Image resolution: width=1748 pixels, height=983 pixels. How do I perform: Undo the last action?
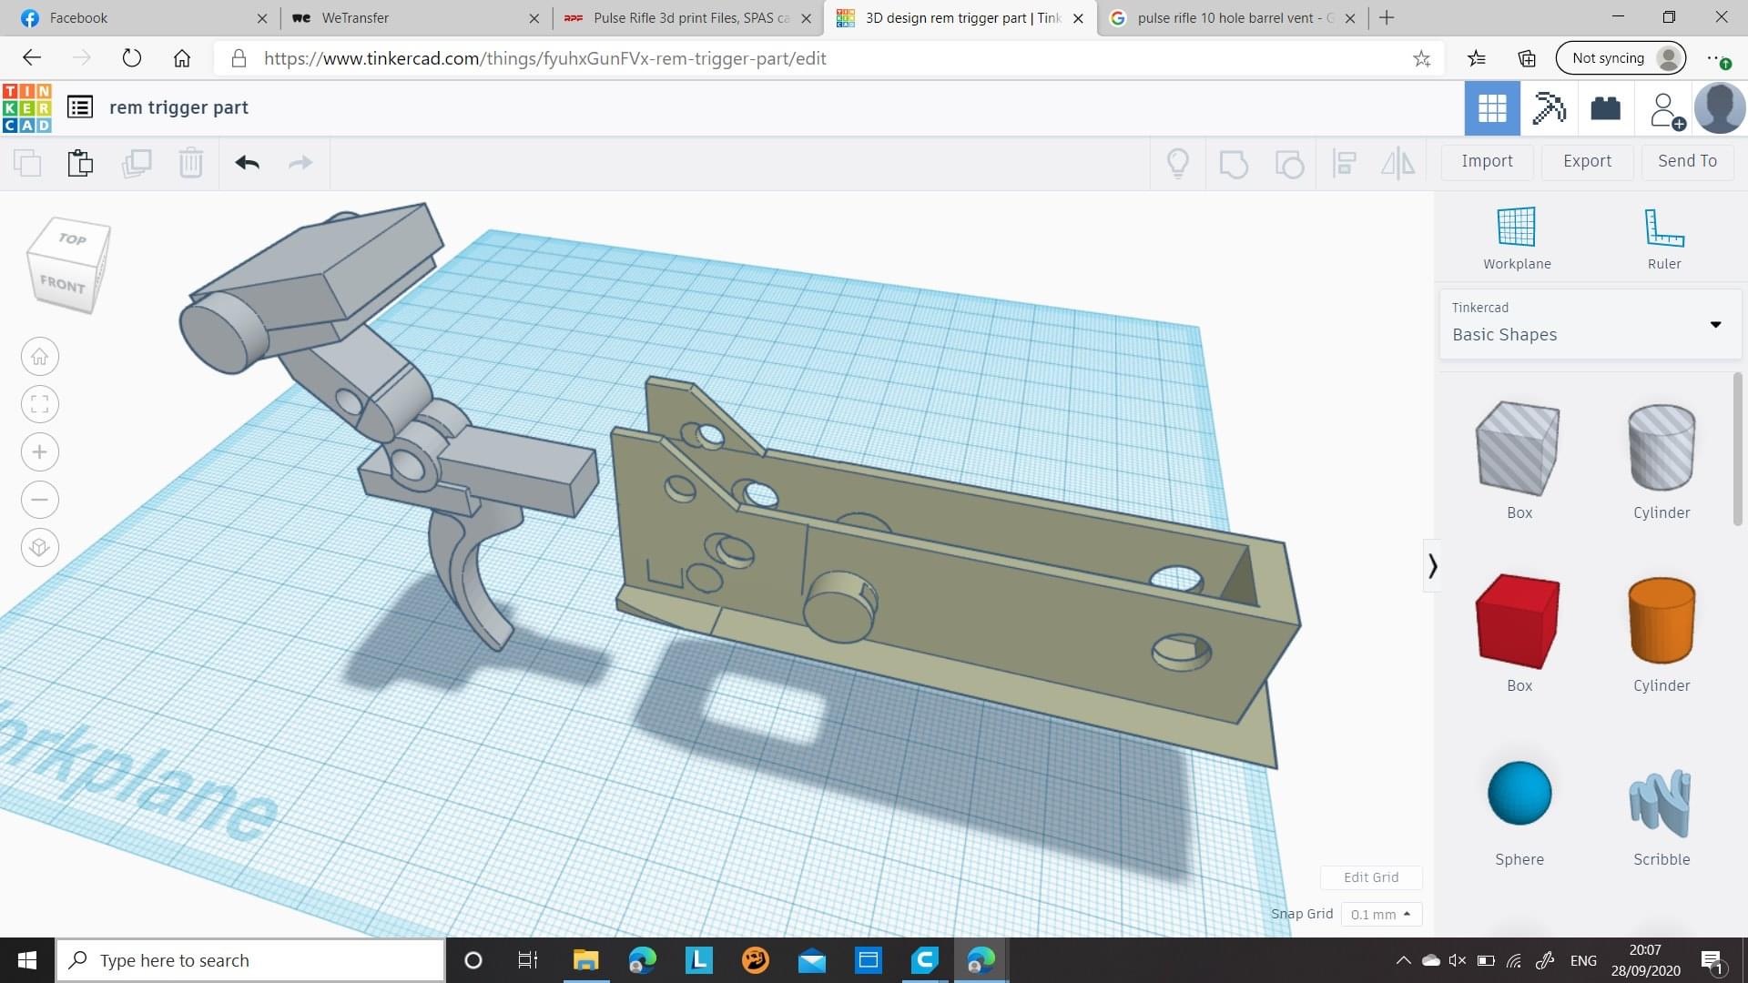(x=247, y=163)
